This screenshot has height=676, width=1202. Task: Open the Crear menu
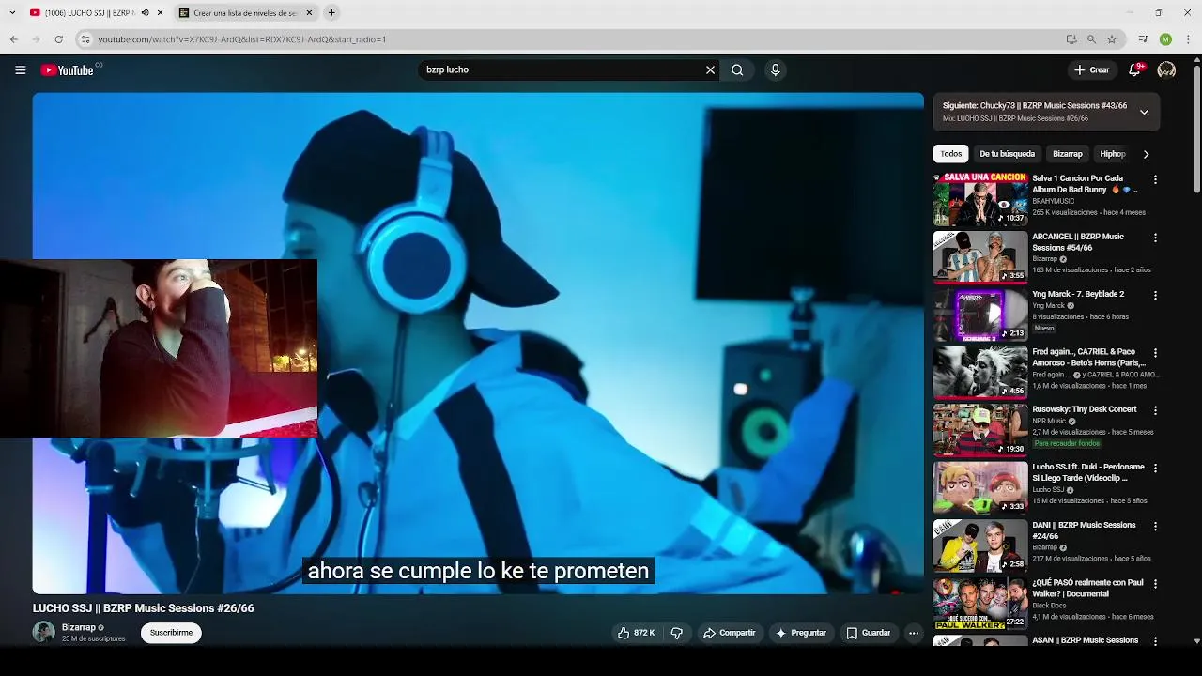tap(1092, 69)
